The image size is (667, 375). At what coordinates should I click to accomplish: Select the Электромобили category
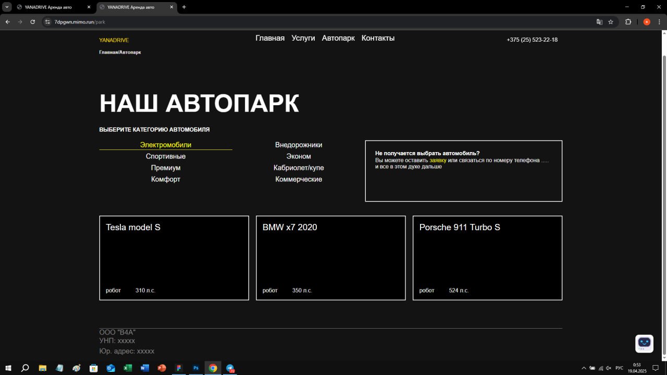pos(166,145)
